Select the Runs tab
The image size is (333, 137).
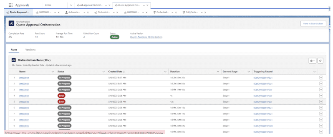[x=14, y=50]
